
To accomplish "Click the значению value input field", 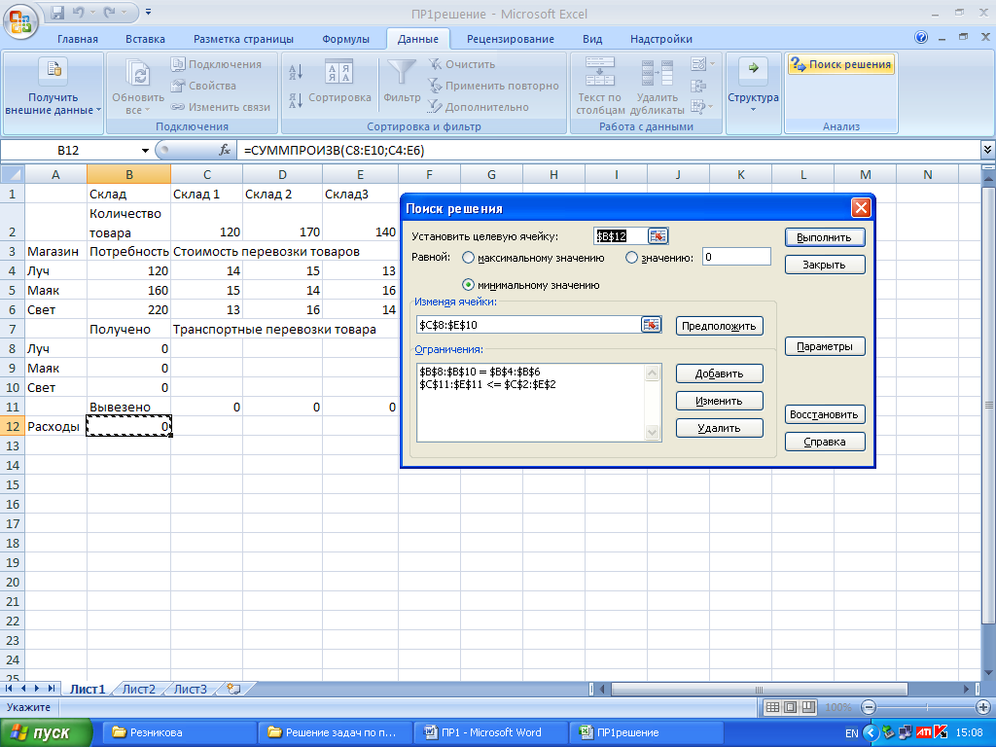I will click(x=736, y=257).
